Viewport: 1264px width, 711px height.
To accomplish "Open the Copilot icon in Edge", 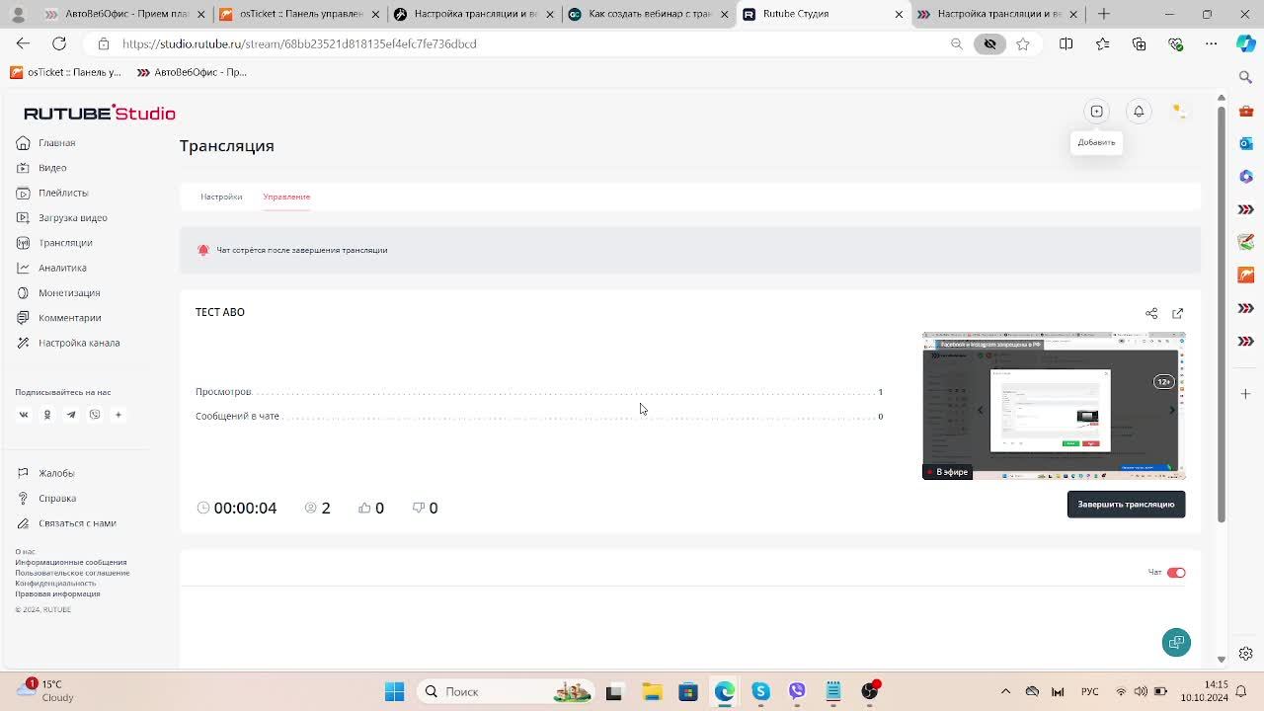I will tap(1246, 43).
